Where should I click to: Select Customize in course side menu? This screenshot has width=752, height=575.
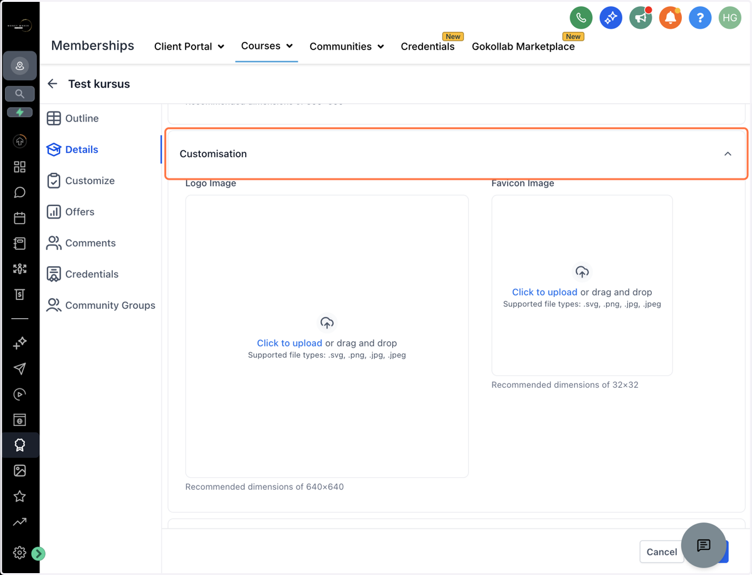pyautogui.click(x=81, y=180)
